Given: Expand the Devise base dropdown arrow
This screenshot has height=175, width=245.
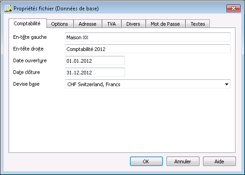Looking at the screenshot, I should [x=227, y=84].
